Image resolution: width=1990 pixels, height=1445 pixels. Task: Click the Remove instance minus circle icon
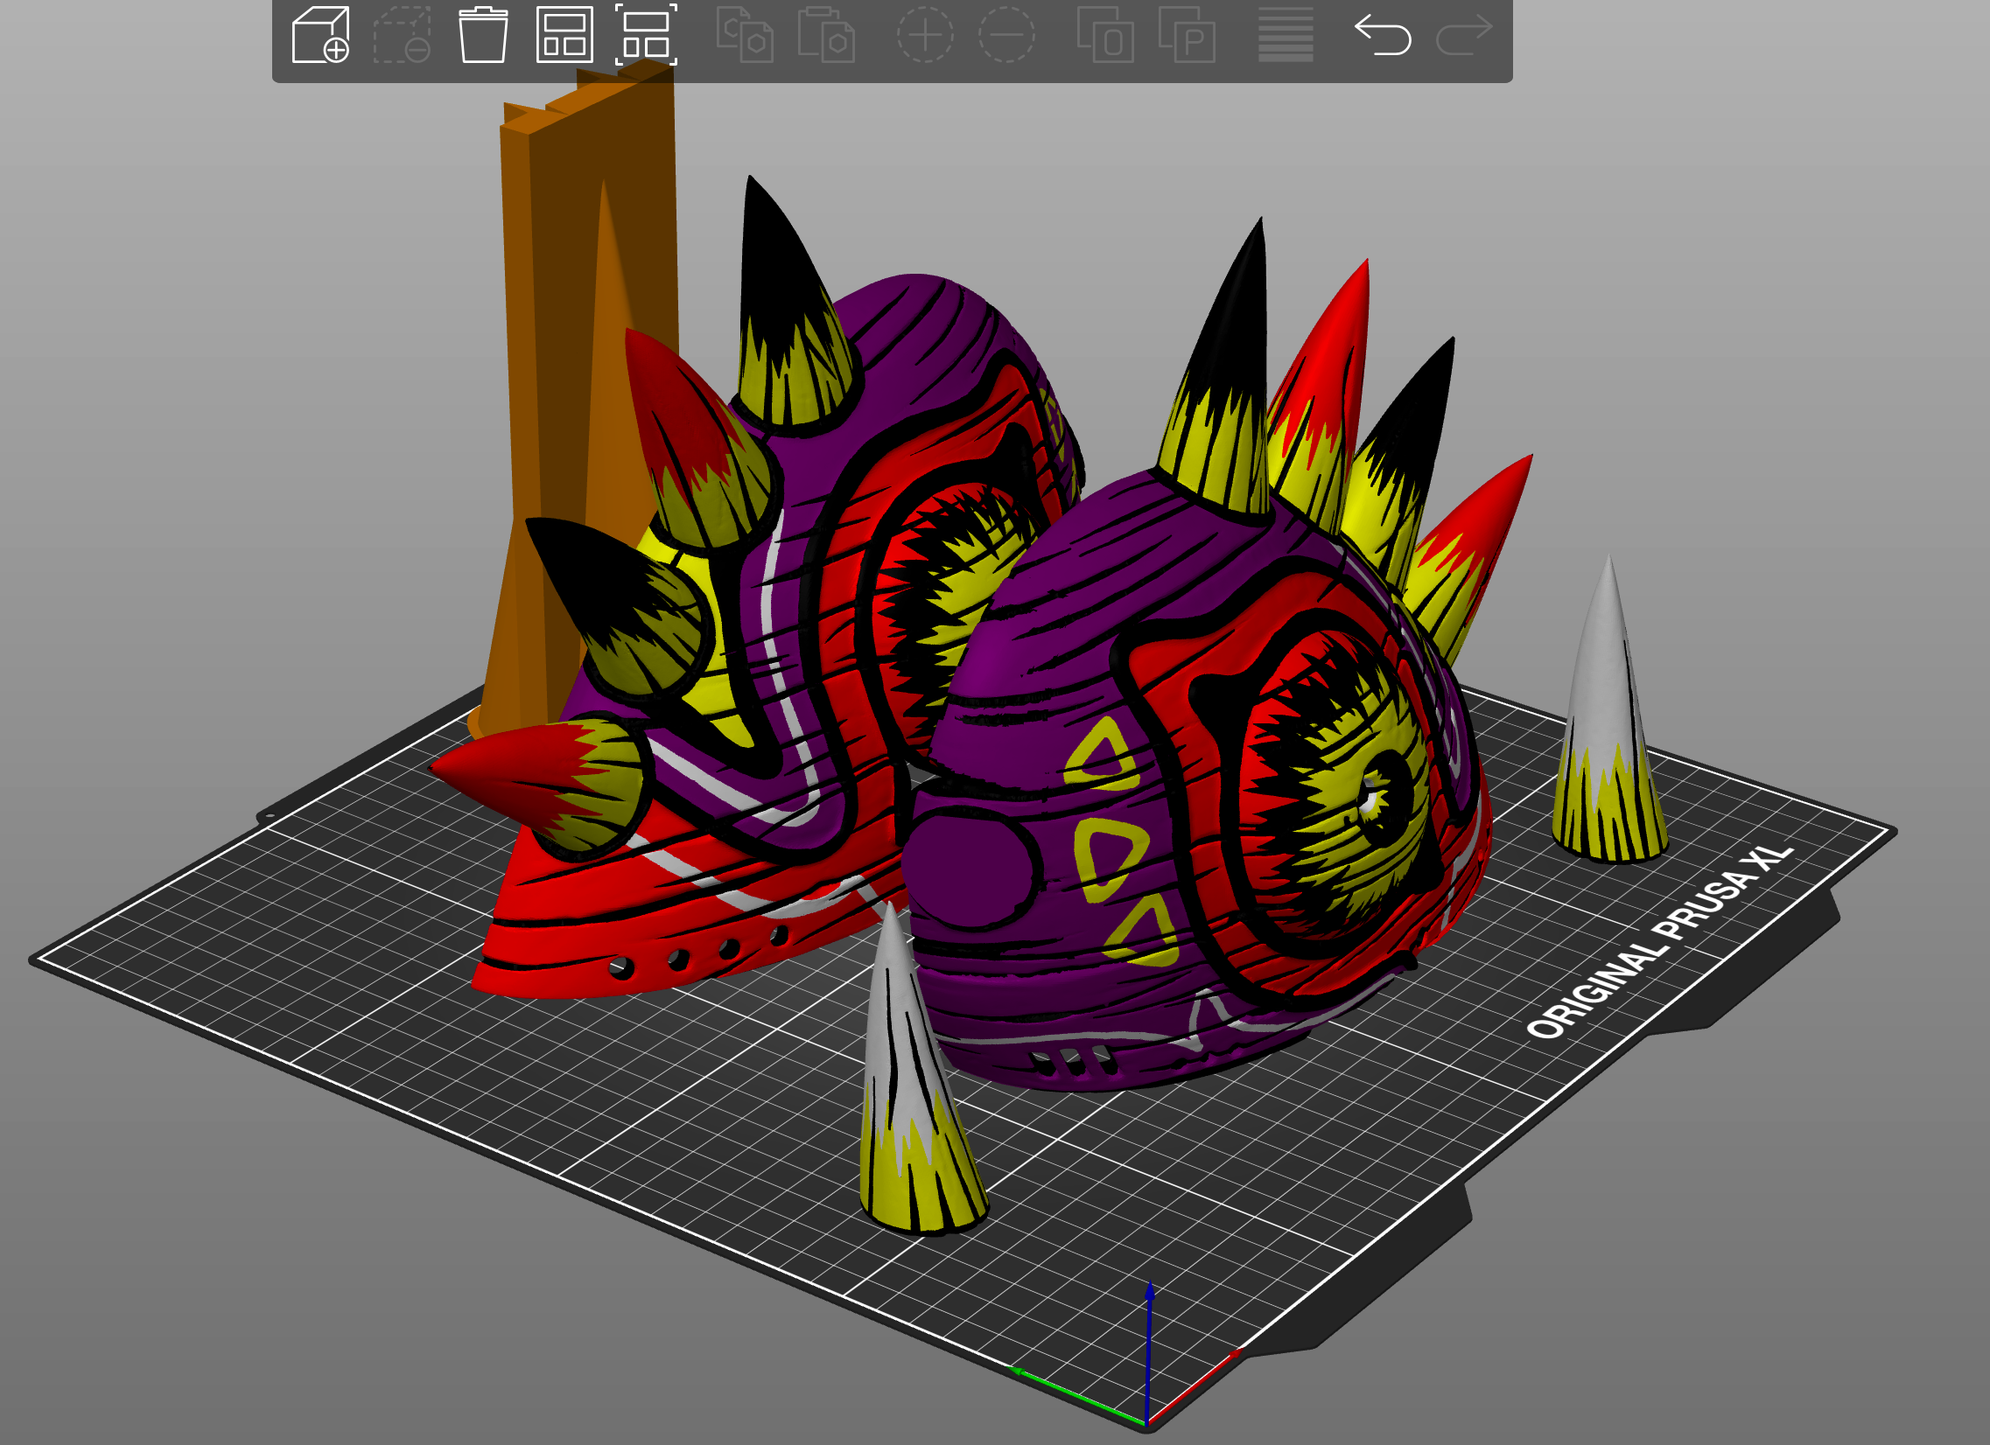click(1006, 35)
